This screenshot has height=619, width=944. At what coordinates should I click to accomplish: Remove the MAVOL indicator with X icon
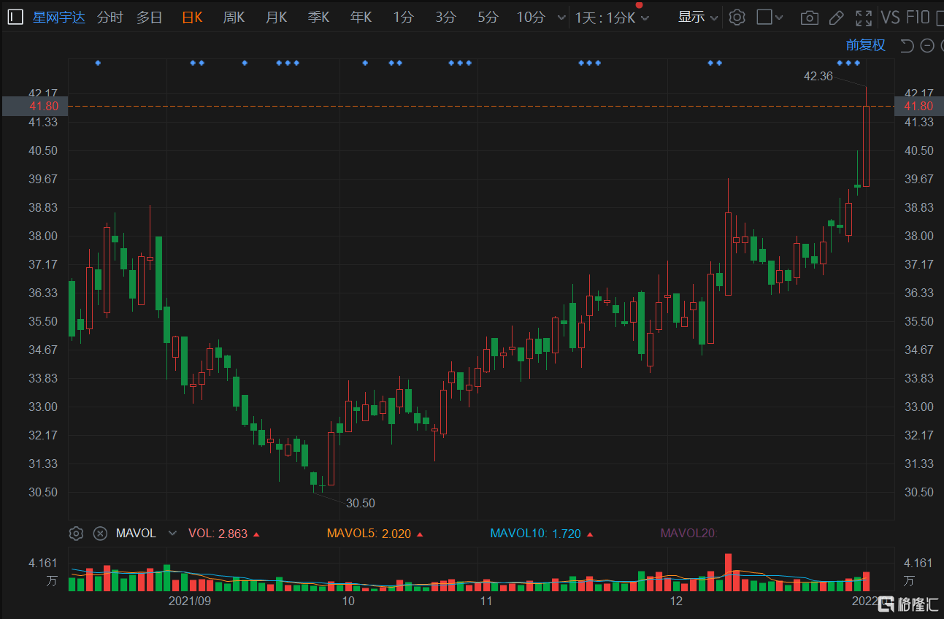[x=100, y=534]
